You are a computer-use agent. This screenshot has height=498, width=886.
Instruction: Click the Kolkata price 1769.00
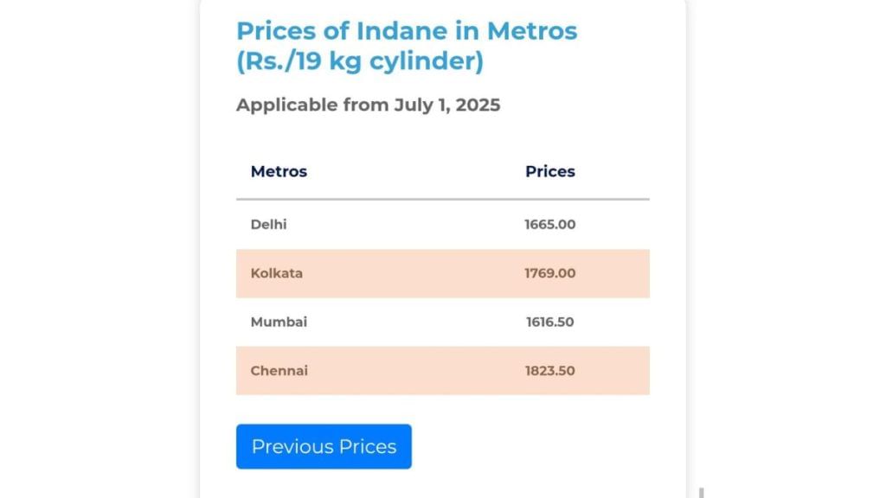(x=549, y=273)
